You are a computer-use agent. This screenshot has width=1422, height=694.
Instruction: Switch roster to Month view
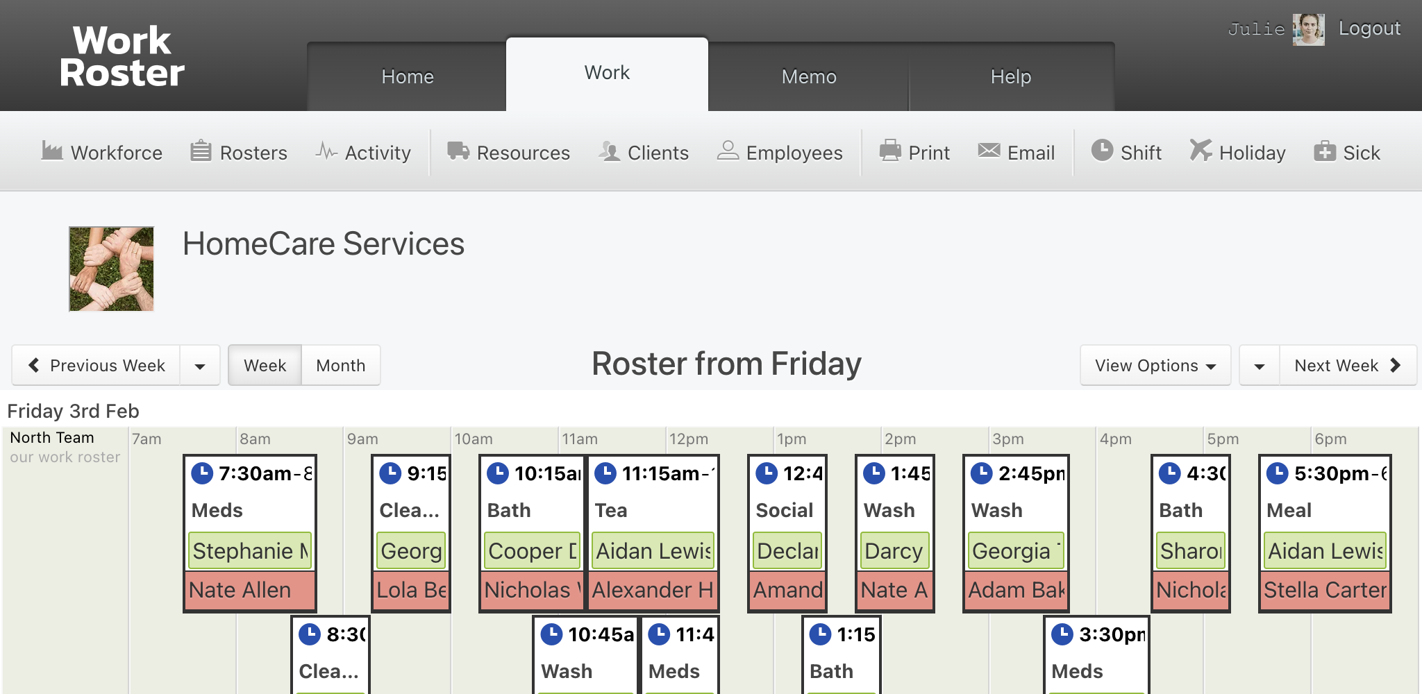(x=341, y=365)
